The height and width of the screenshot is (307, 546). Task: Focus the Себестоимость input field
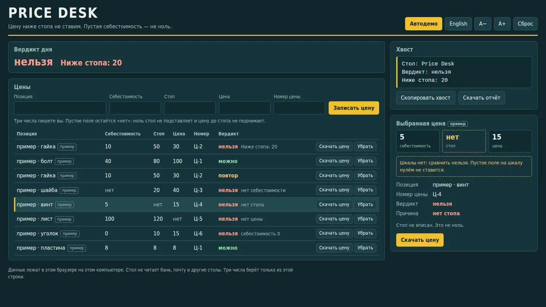(135, 108)
